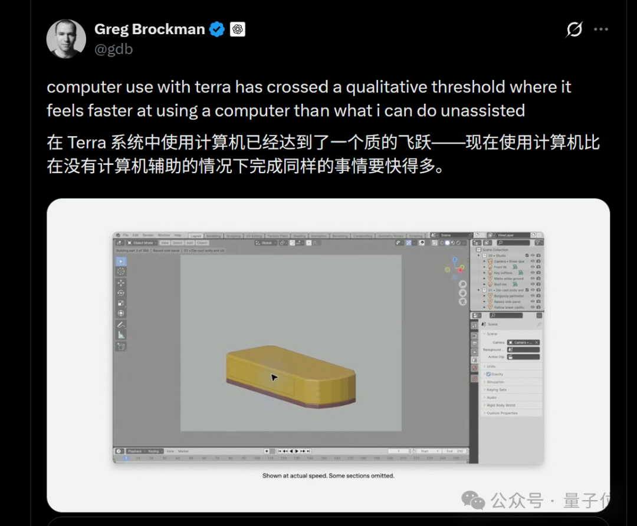Activate the Move tool in Blender
Screen dimensions: 637x526
(121, 283)
